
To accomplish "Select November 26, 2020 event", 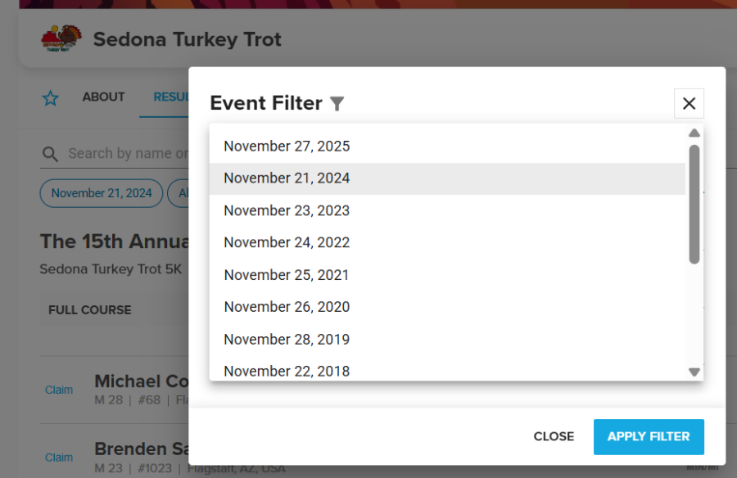I will click(x=287, y=307).
